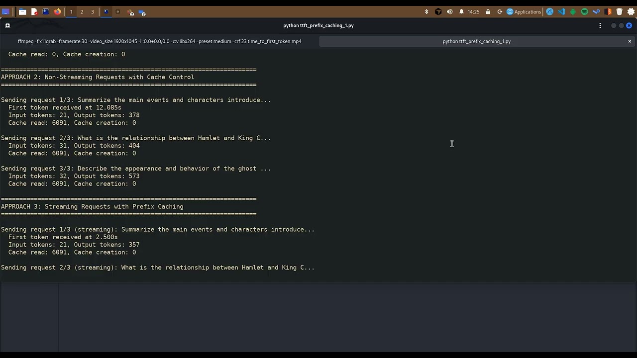Click the new tab icon in terminal header
This screenshot has height=358, width=637.
click(7, 25)
